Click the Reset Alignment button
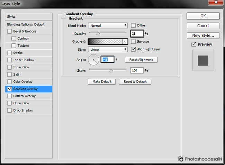 click(141, 60)
